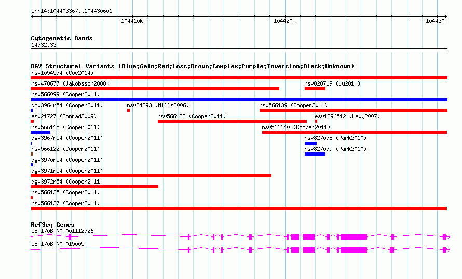Click the dgv3972n54 red loss bar
This screenshot has height=279, width=462.
point(94,187)
